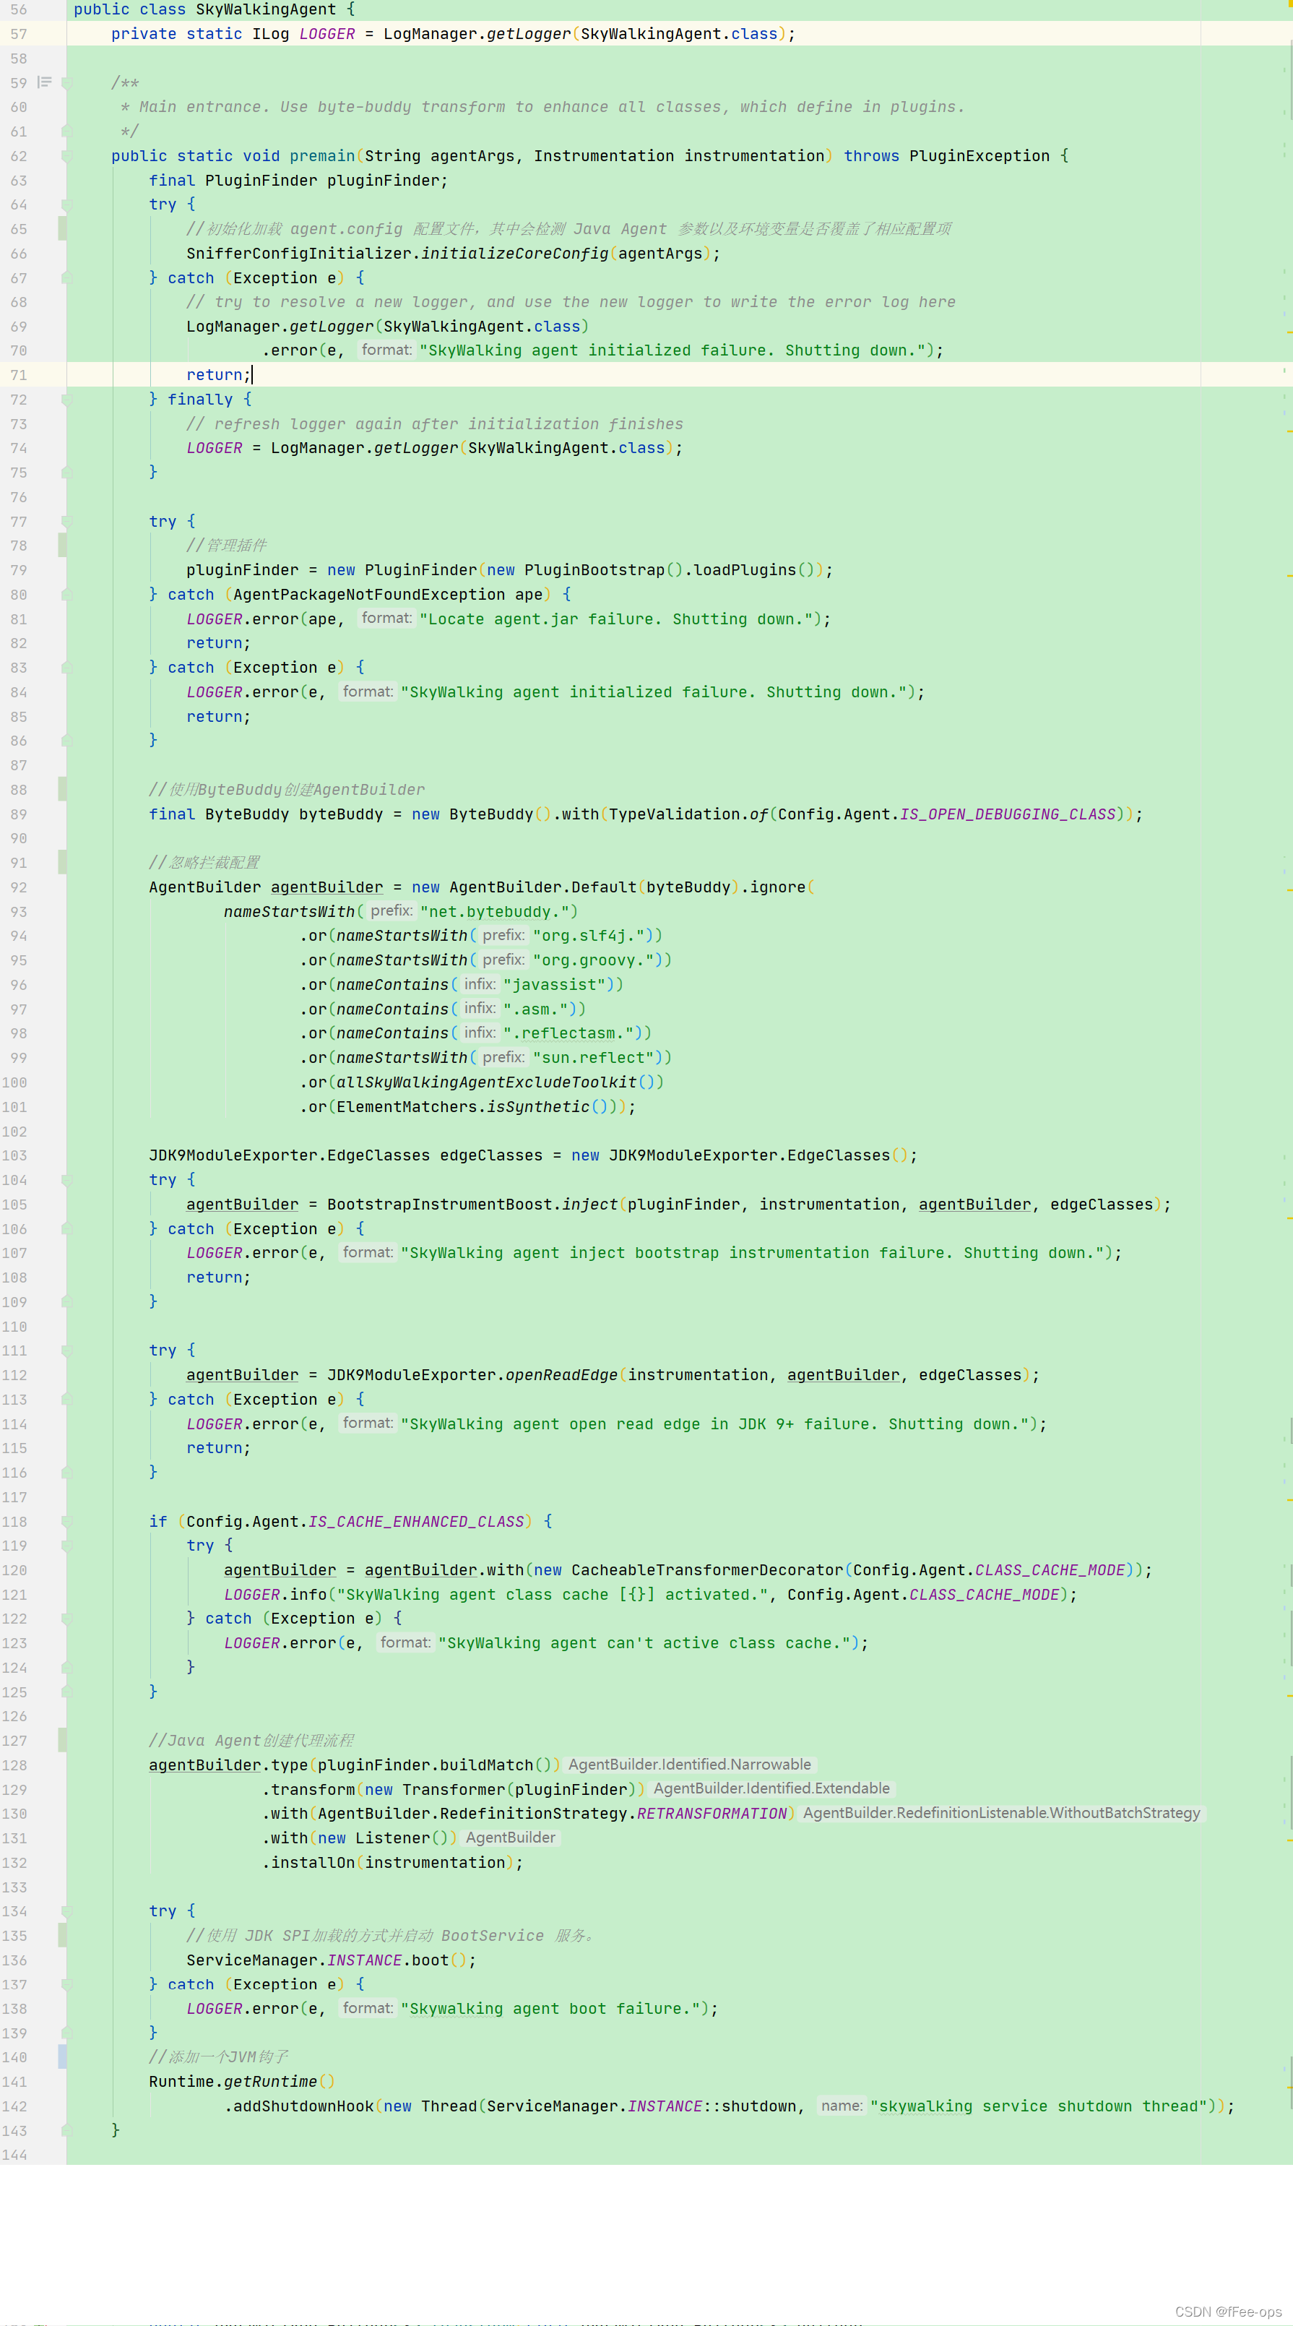Open the change marker beside line 127
The width and height of the screenshot is (1293, 2326).
click(x=61, y=1739)
